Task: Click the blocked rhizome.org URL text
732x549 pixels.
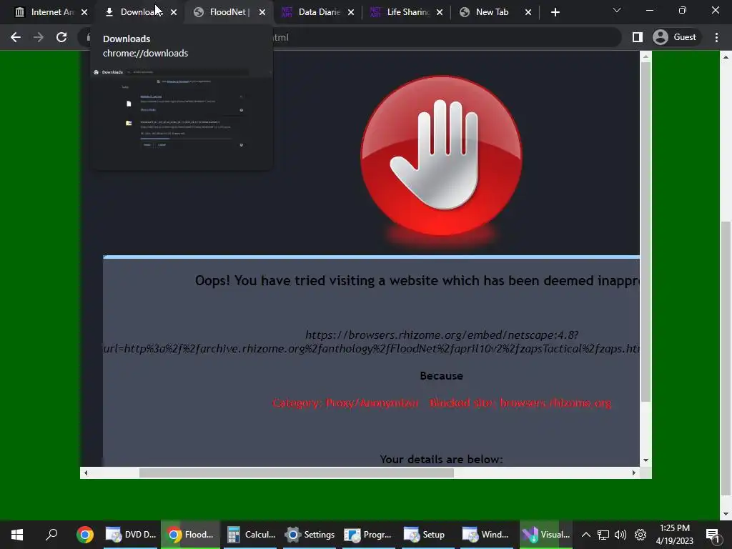Action: (x=372, y=342)
